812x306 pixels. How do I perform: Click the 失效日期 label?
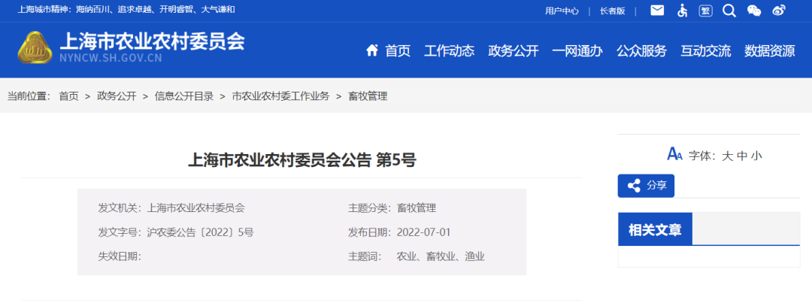tap(120, 256)
